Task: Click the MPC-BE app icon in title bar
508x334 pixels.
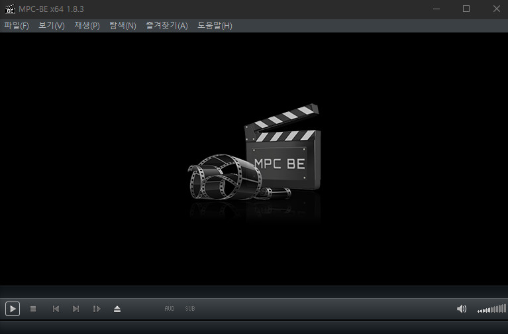Action: (x=10, y=9)
